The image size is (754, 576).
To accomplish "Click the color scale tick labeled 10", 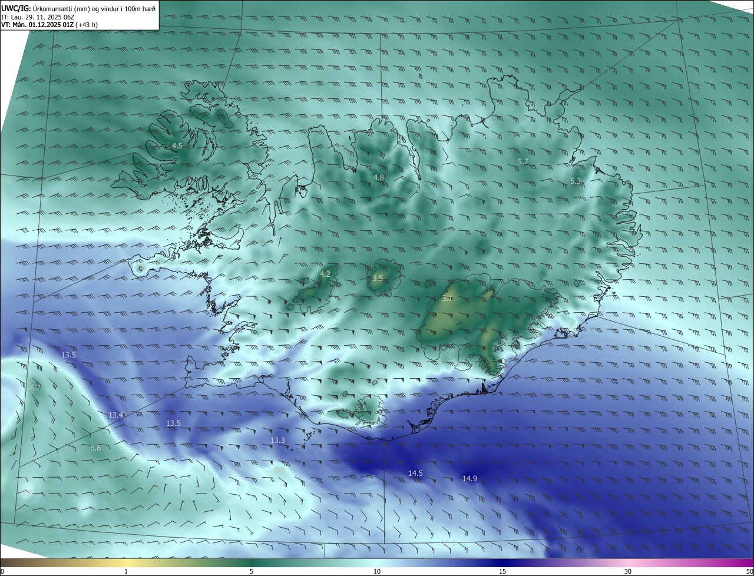I will tap(377, 571).
